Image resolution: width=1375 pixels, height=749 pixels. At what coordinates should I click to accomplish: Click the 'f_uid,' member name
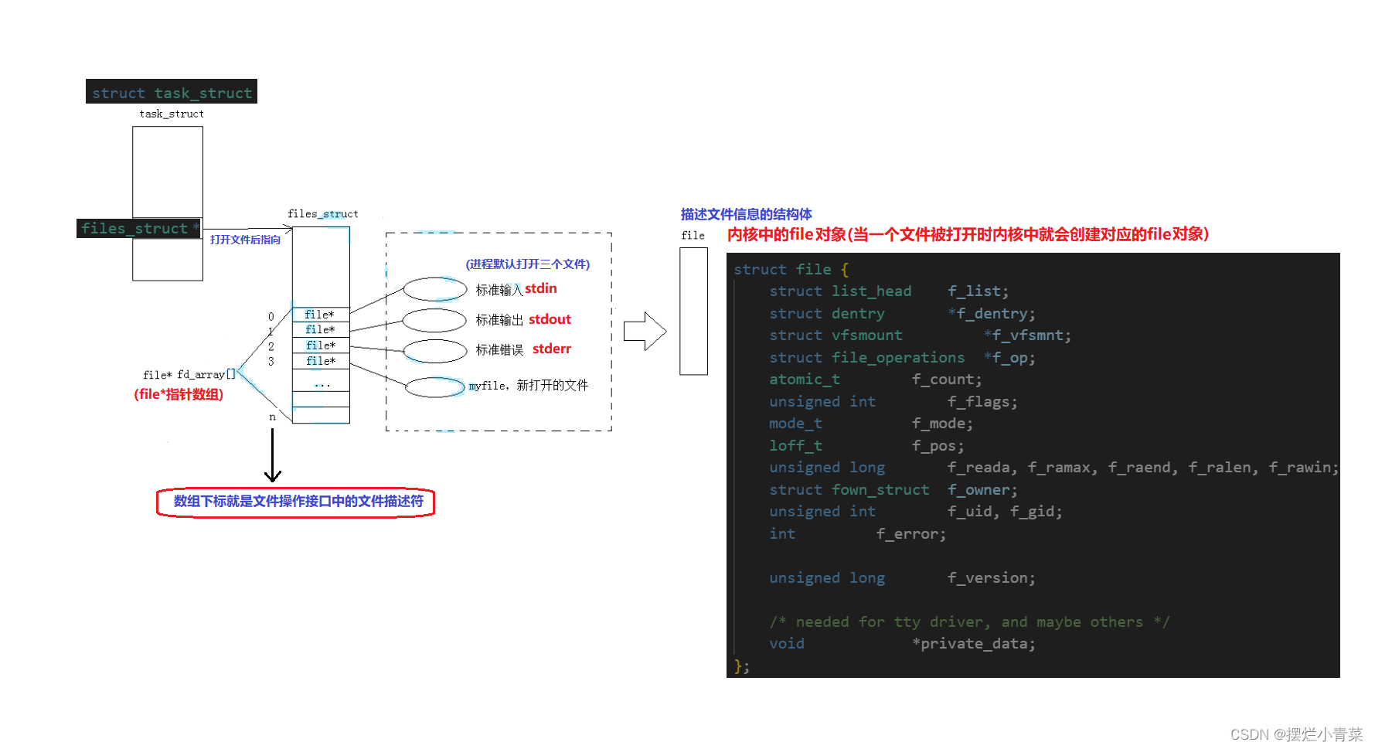tap(974, 512)
